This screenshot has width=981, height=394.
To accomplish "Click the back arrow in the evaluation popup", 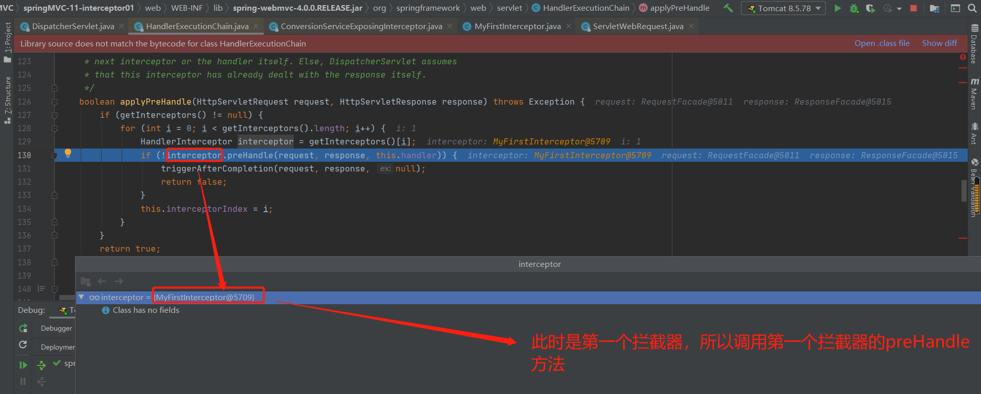I will 102,281.
